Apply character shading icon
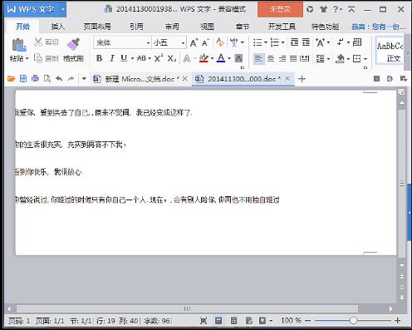The image size is (412, 330). click(x=238, y=58)
